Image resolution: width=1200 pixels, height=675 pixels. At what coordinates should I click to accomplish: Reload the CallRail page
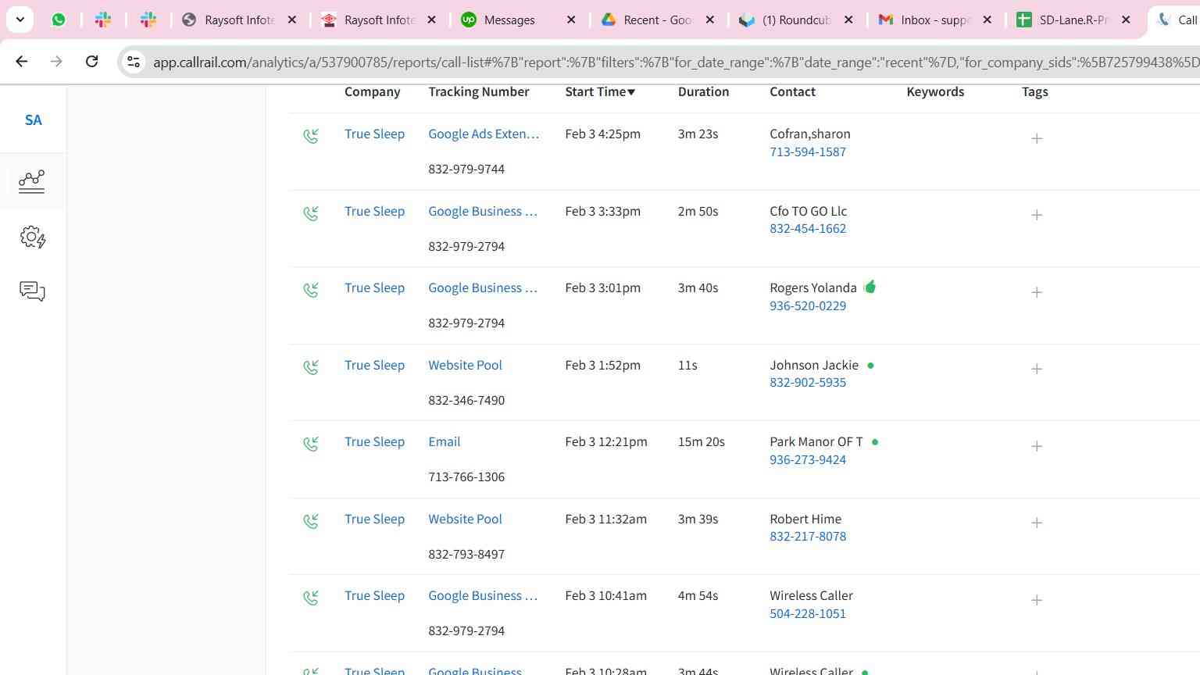point(91,62)
